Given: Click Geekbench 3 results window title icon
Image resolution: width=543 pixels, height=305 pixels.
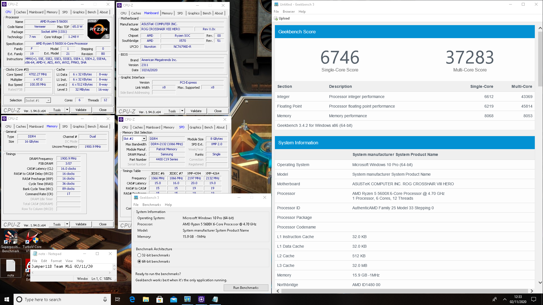Looking at the screenshot, I should tap(276, 4).
